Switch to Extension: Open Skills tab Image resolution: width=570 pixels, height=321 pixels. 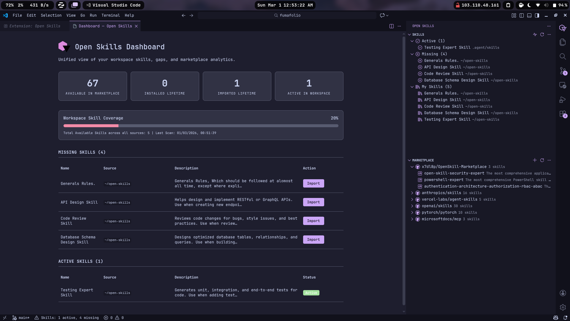35,26
